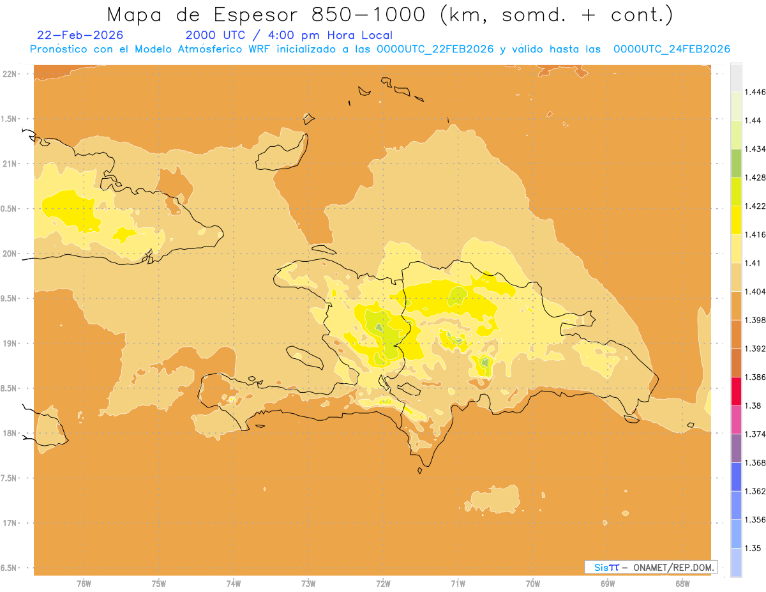Click the gray top swatch above 1.446
The width and height of the screenshot is (766, 592).
[x=736, y=77]
